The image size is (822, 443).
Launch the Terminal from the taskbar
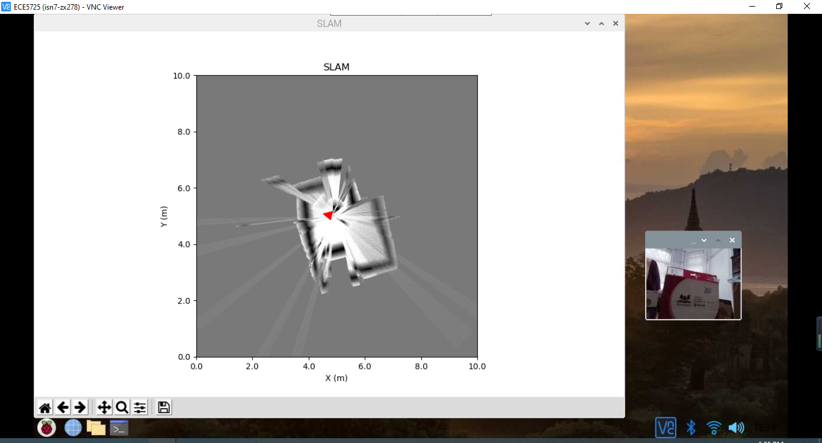coord(119,428)
